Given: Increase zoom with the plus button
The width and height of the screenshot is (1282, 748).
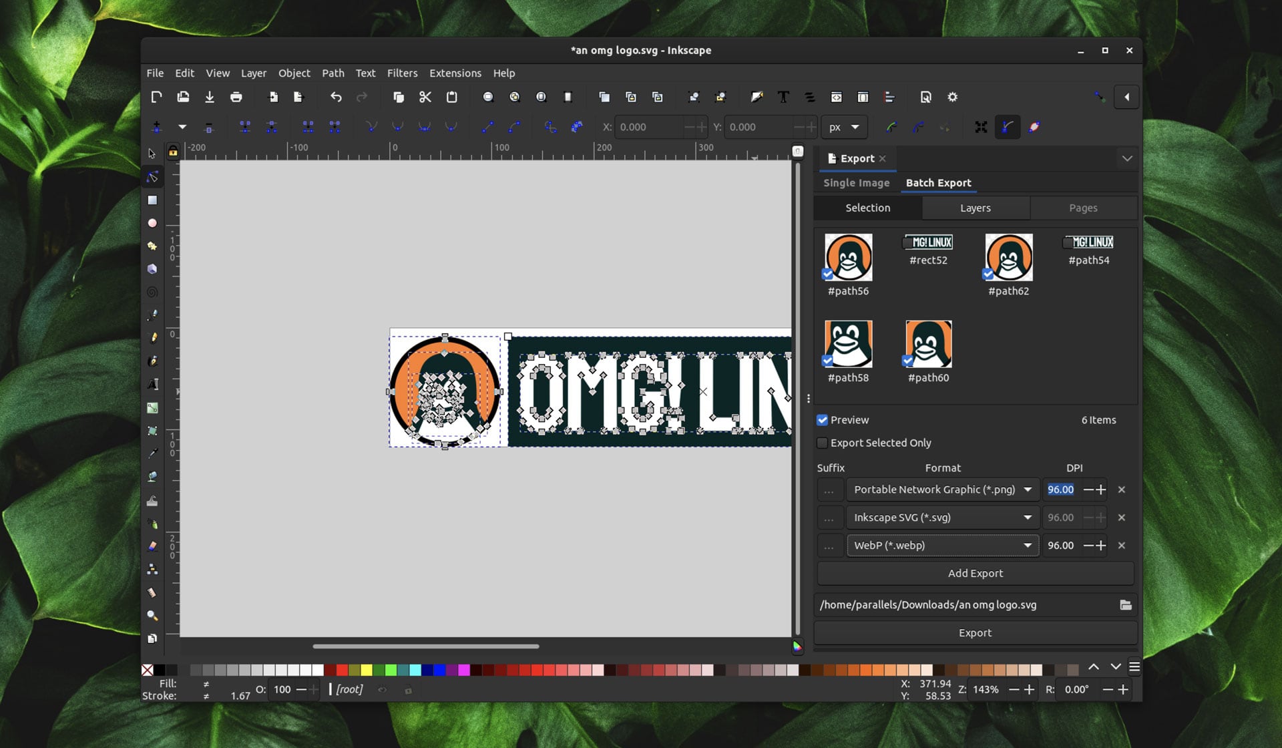Looking at the screenshot, I should tap(1029, 690).
